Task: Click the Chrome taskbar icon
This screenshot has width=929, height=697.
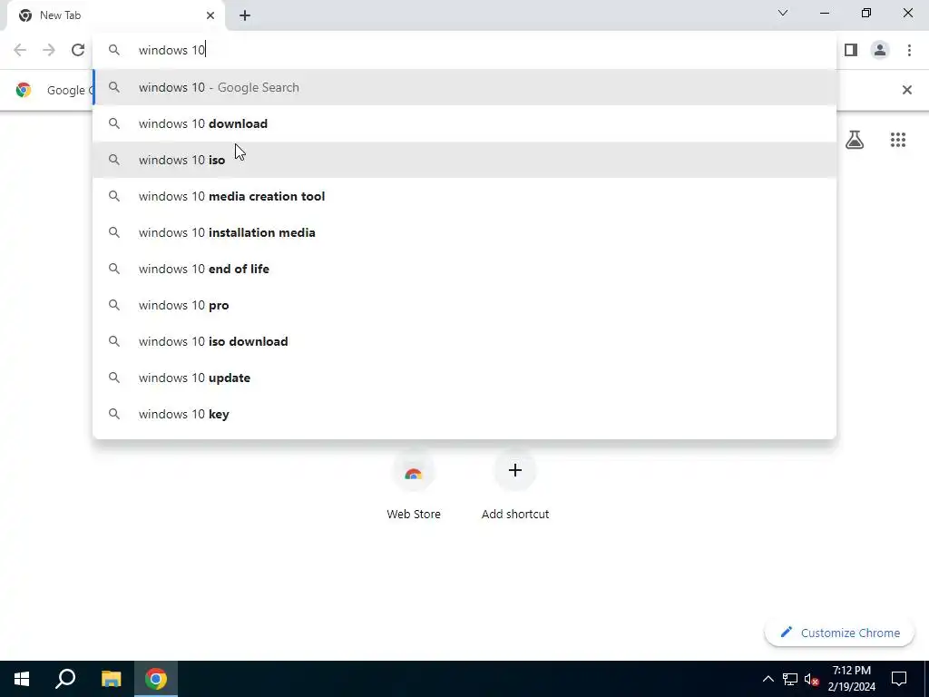Action: point(156,679)
